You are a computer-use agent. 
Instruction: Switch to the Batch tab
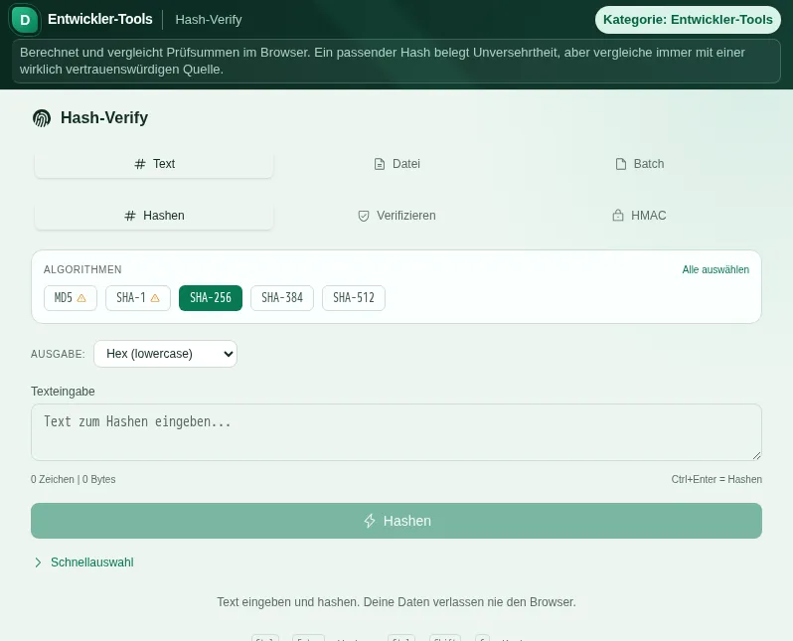640,164
